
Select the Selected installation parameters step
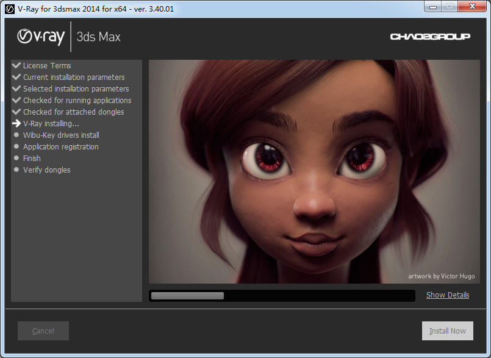pos(76,89)
